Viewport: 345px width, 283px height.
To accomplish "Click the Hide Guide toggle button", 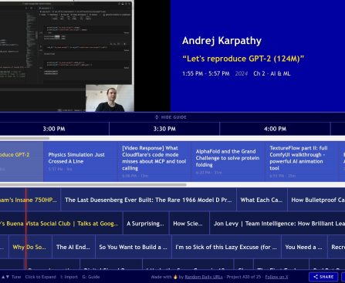I will [171, 117].
